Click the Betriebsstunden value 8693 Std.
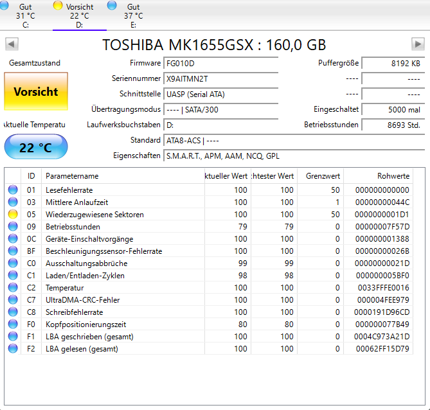The width and height of the screenshot is (430, 410). pos(393,125)
